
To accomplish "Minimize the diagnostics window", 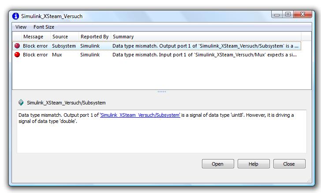I will tap(277, 15).
